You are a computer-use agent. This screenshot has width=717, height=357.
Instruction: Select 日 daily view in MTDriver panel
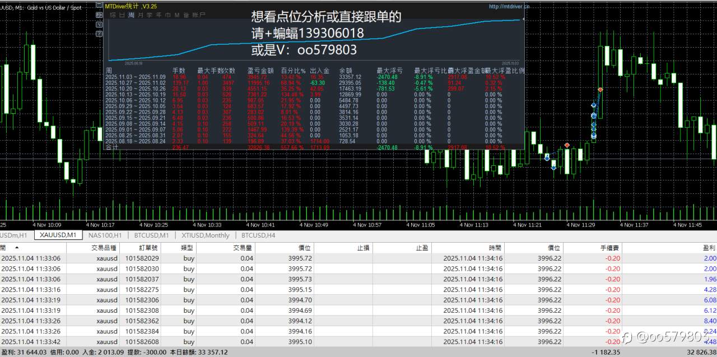tap(121, 15)
